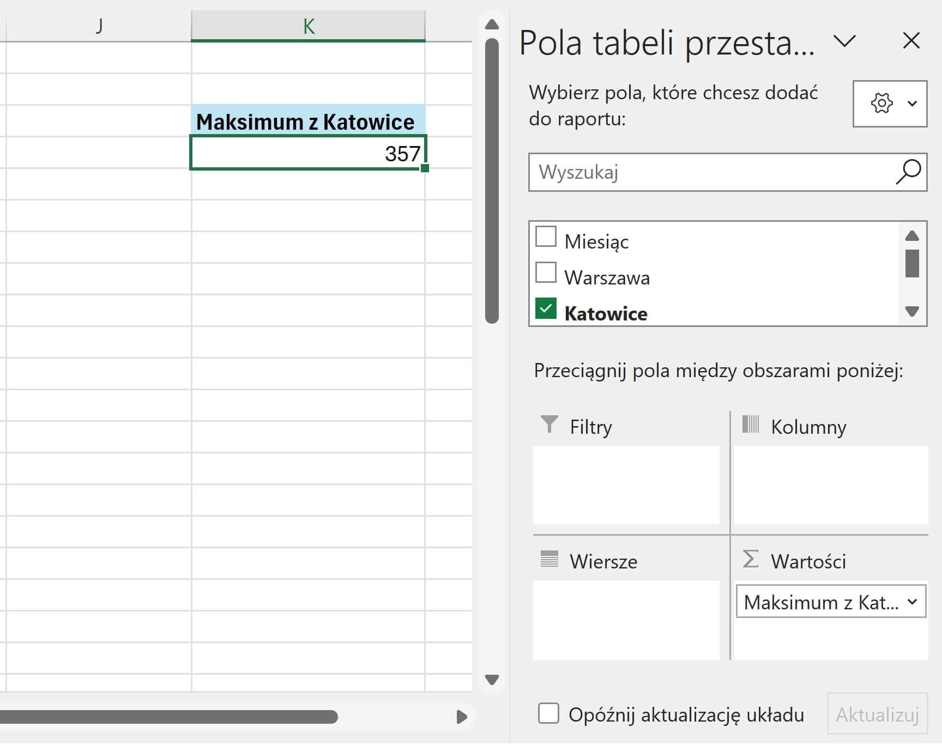Click the Kolumny area icon
Image resolution: width=942 pixels, height=745 pixels.
(750, 425)
